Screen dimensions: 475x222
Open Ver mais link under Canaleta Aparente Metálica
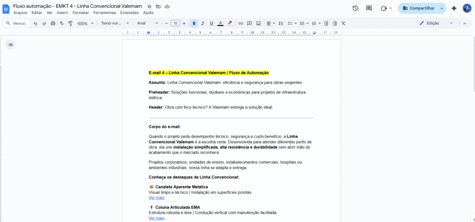[x=156, y=197]
